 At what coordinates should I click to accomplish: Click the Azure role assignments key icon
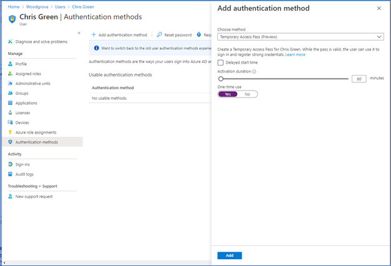(x=10, y=132)
